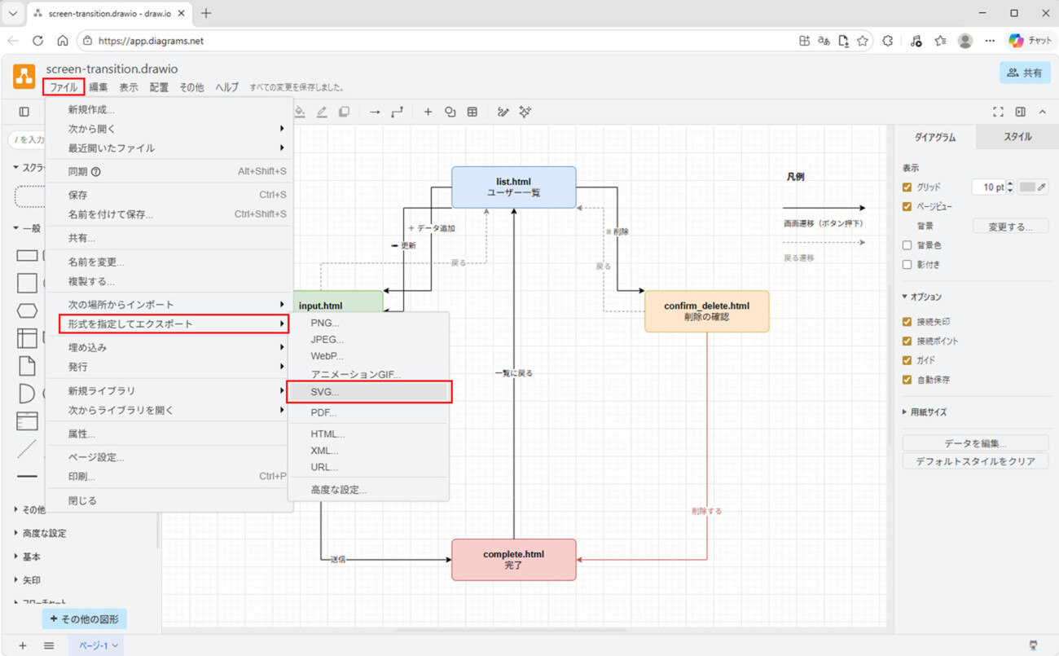Switch to the スタイル tab
1059x656 pixels.
click(x=1017, y=137)
